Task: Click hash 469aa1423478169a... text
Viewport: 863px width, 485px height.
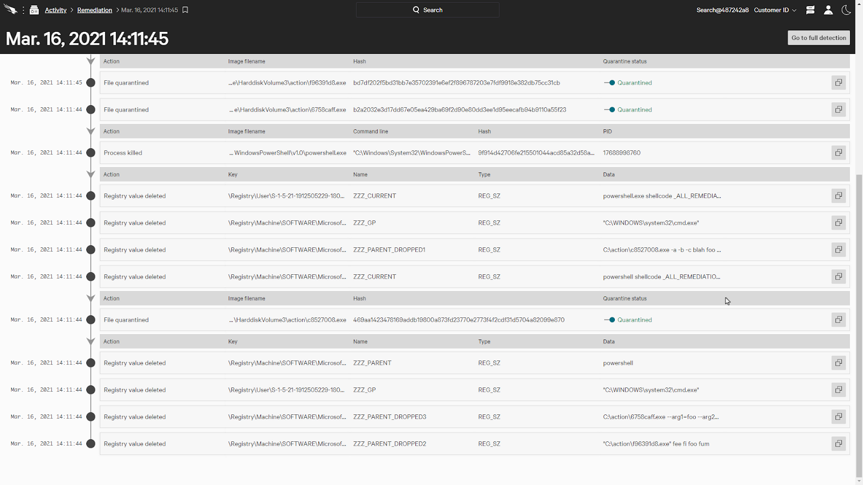Action: point(459,320)
